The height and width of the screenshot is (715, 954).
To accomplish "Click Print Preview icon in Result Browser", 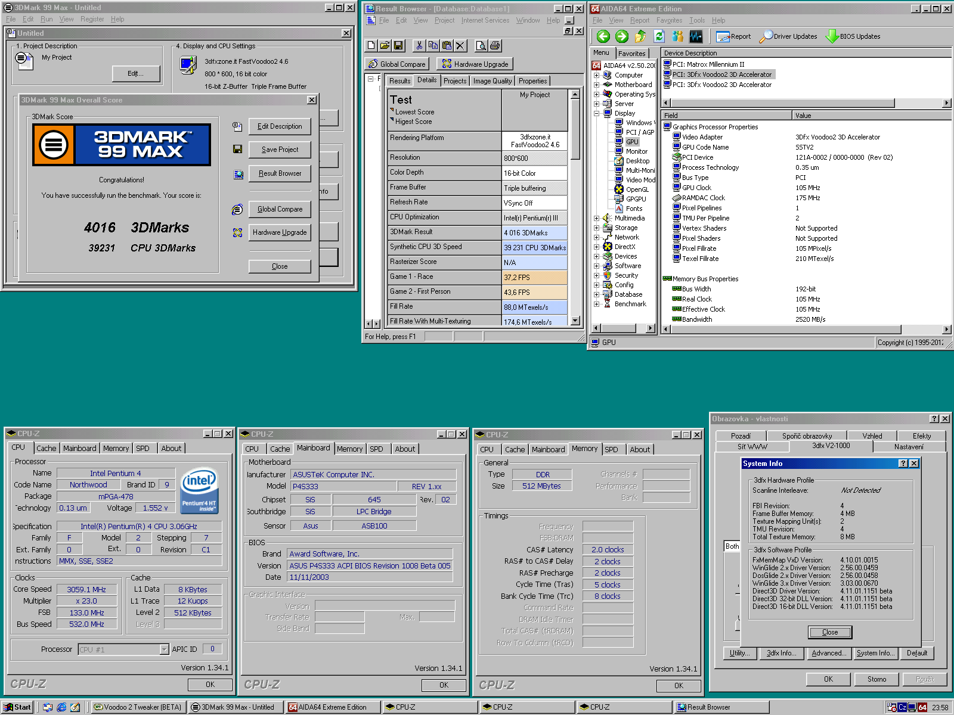I will [481, 45].
